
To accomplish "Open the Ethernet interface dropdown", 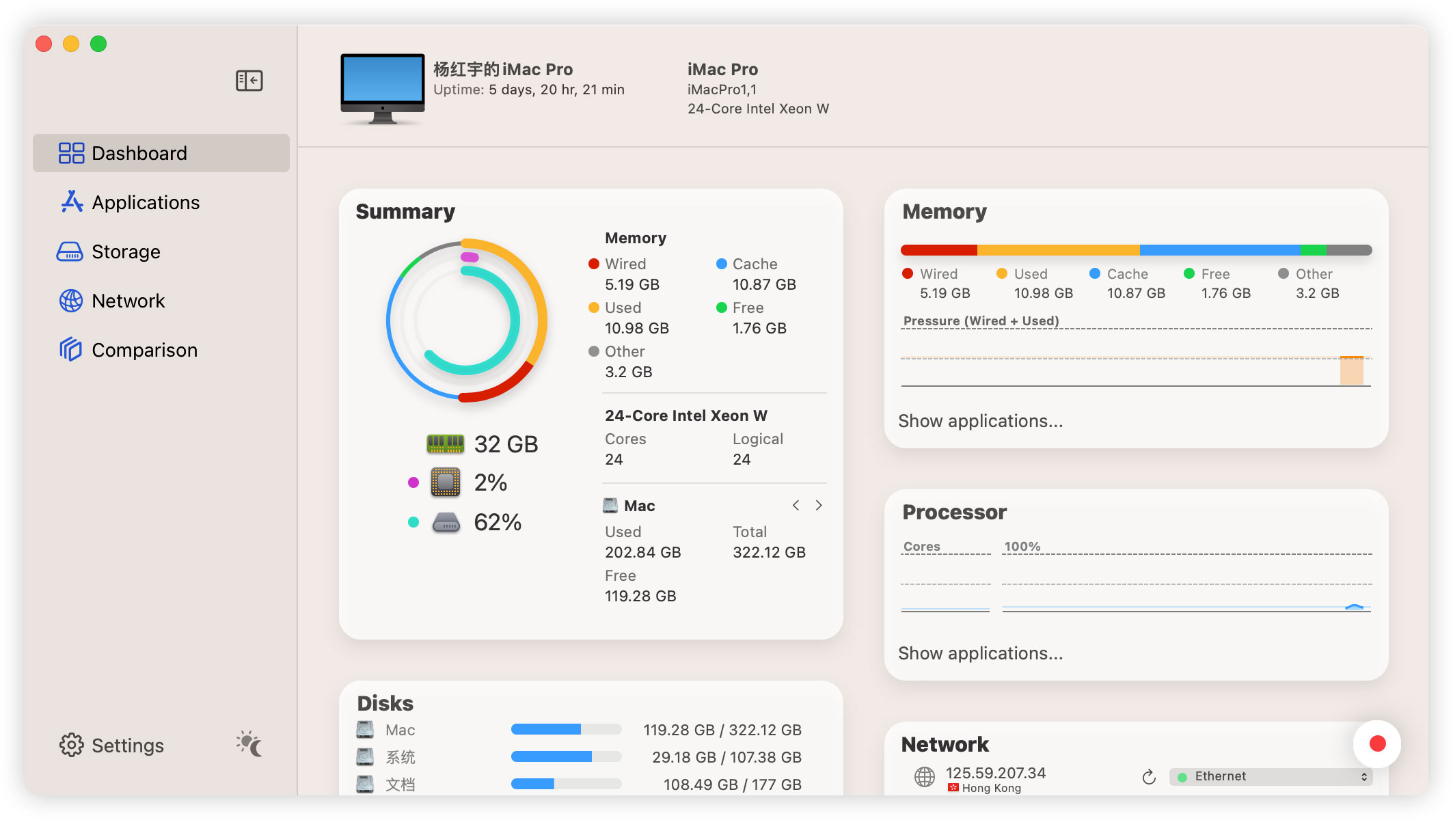I will (1271, 777).
